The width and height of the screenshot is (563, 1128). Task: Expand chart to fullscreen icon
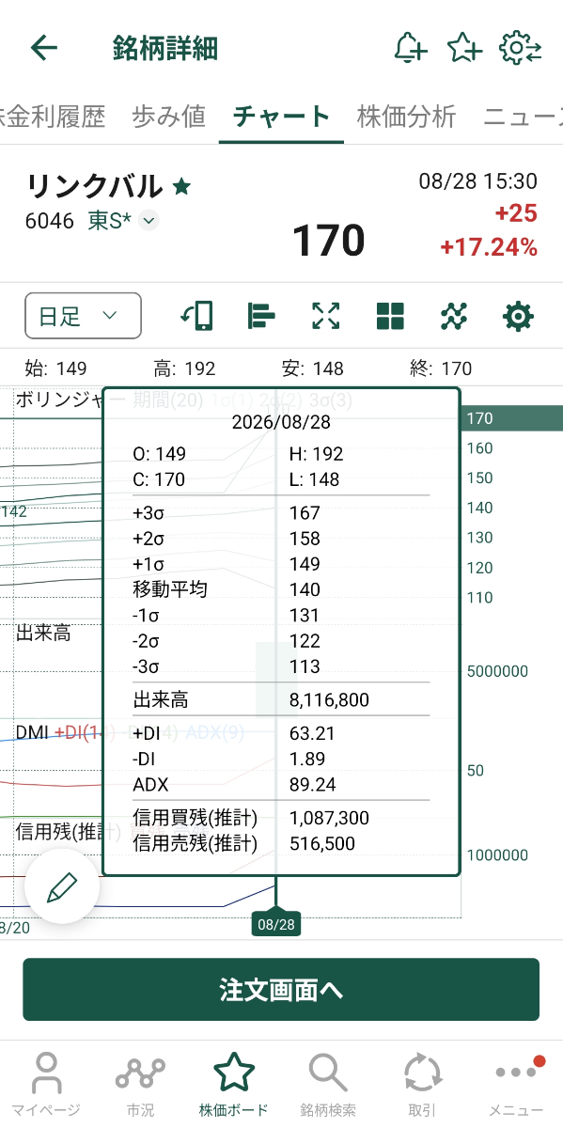[325, 316]
